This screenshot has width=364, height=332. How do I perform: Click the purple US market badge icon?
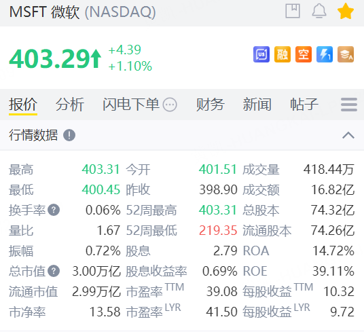pos(261,54)
